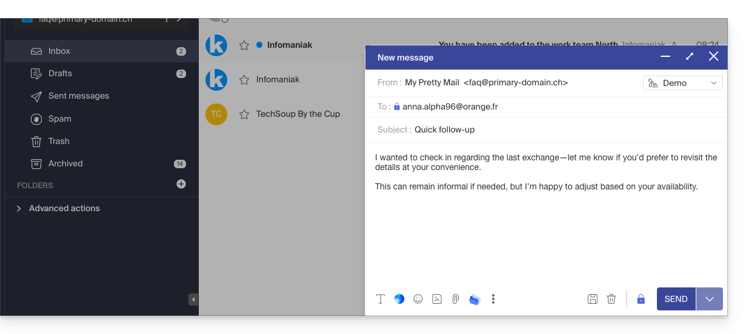Star the TechSoup By the Cup email
Viewport: 746px width, 334px height.
point(244,114)
